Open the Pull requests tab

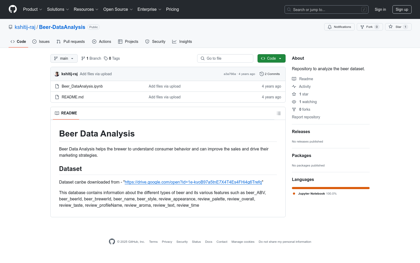point(71,42)
